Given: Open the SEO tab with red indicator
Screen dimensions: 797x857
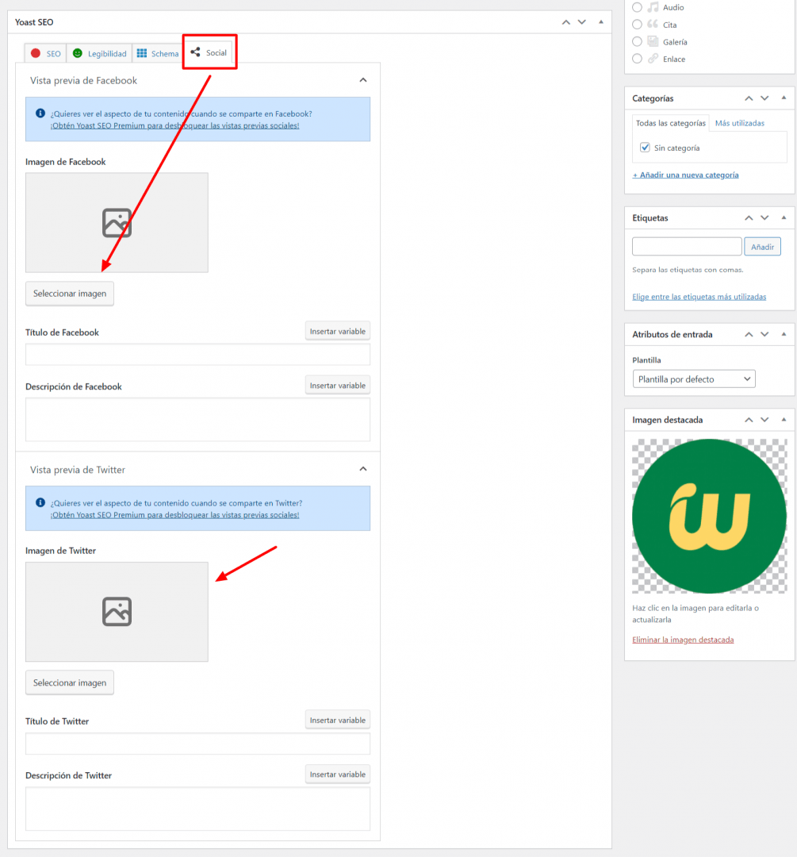Looking at the screenshot, I should 46,54.
